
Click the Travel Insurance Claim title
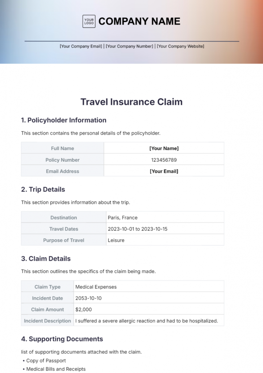[131, 102]
